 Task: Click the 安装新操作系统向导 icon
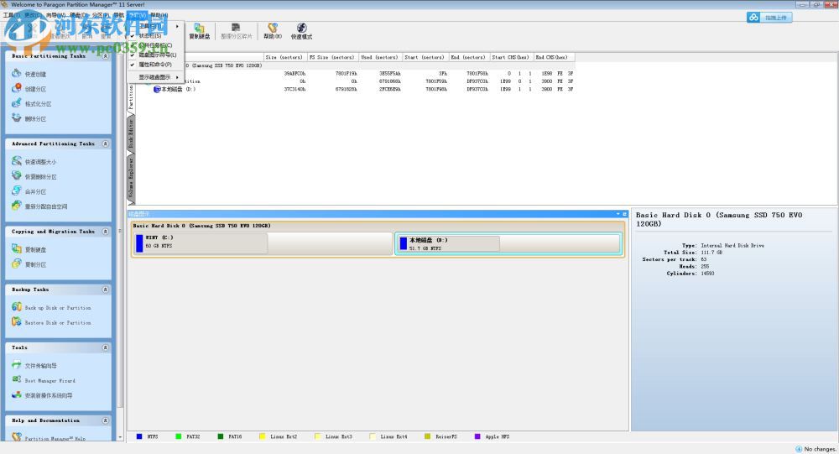(x=17, y=394)
